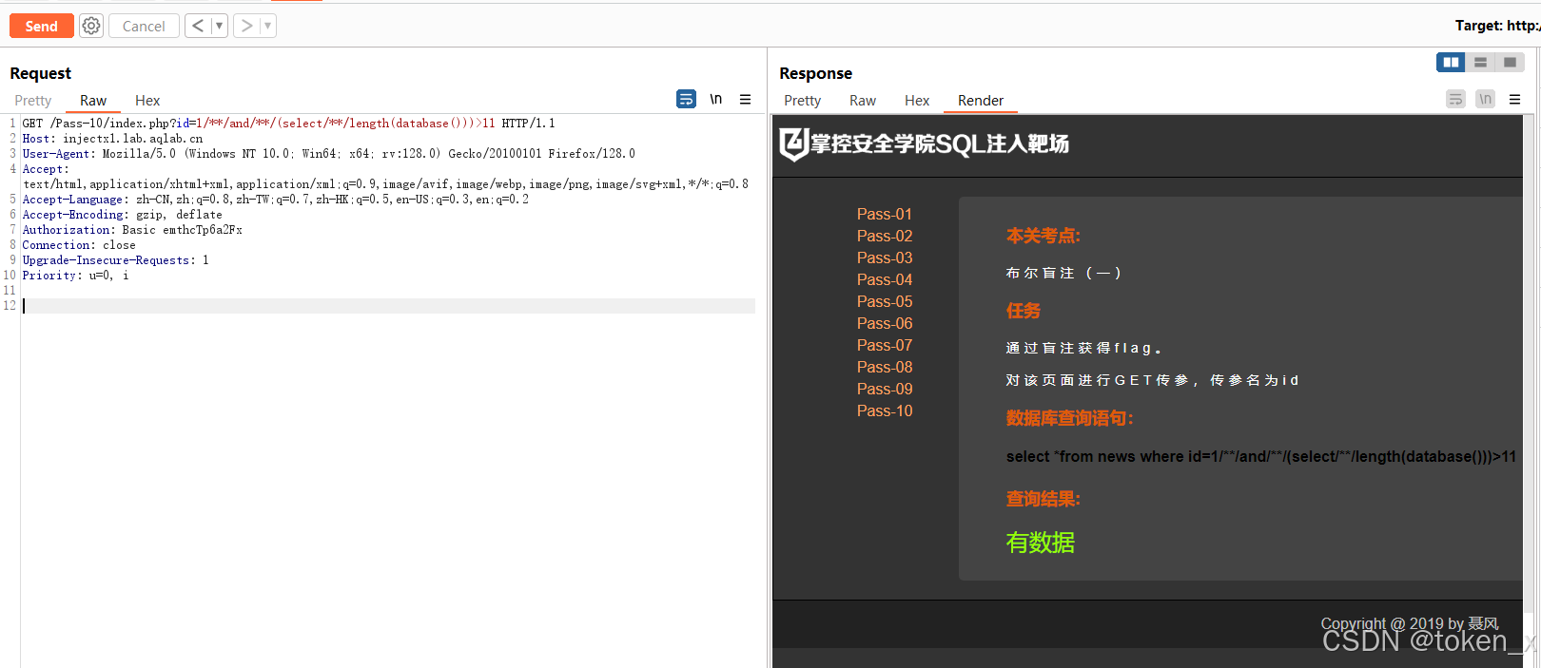This screenshot has width=1541, height=668.
Task: Open the Pass-03 link
Action: click(x=884, y=258)
